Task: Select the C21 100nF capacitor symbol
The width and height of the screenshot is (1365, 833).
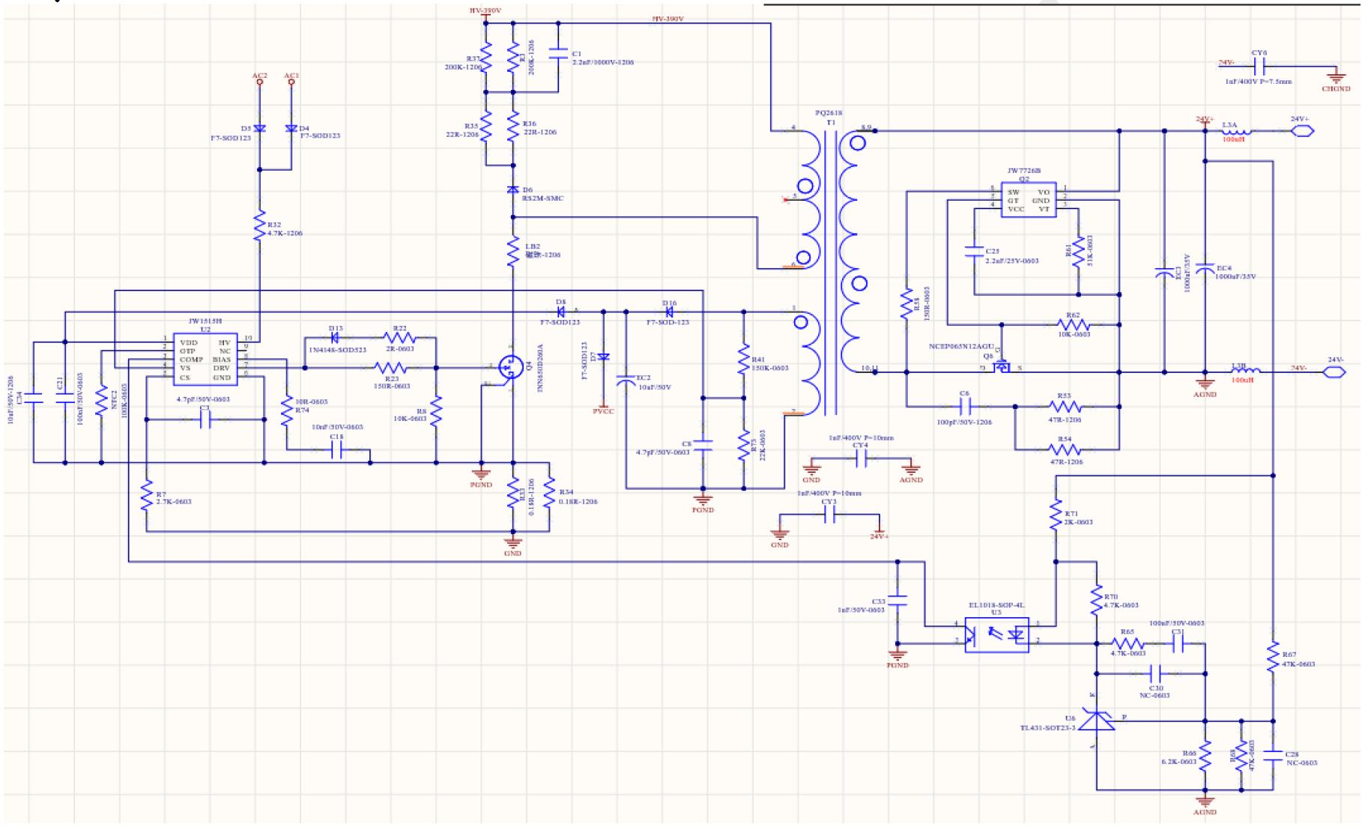Action: coord(64,399)
